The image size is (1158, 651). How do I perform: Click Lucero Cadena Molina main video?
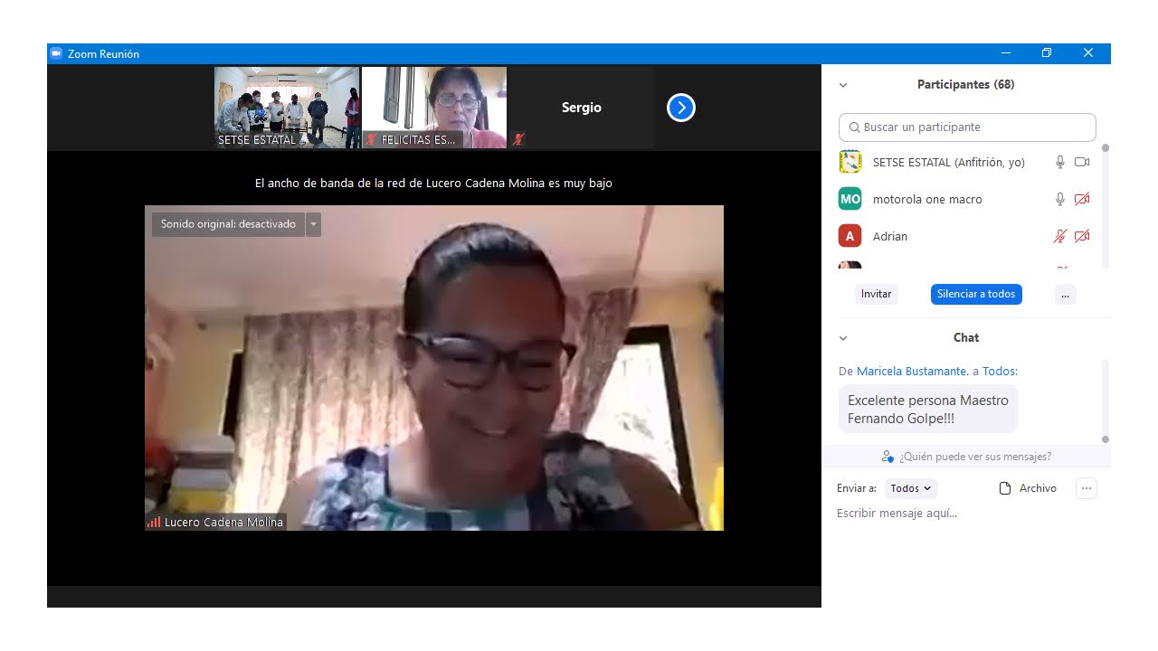click(x=434, y=367)
